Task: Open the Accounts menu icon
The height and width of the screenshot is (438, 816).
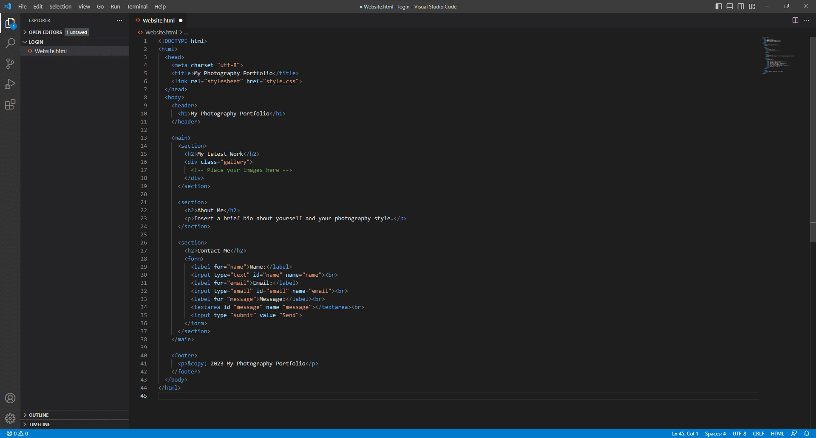Action: (10, 398)
